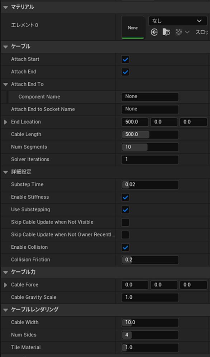The image size is (210, 357).
Task: Collapse the ケーブルレンダリング category
Action: pos(6,310)
